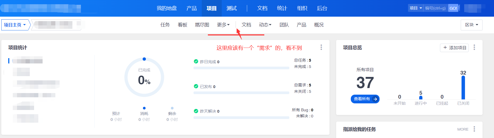Expand the 项目主页 dropdown
The height and width of the screenshot is (138, 494).
(x=15, y=25)
